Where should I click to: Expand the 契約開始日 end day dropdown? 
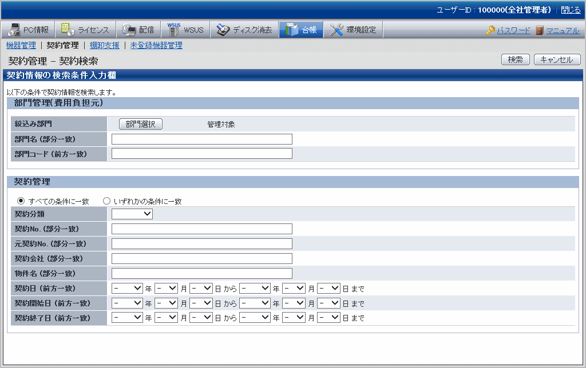(328, 303)
